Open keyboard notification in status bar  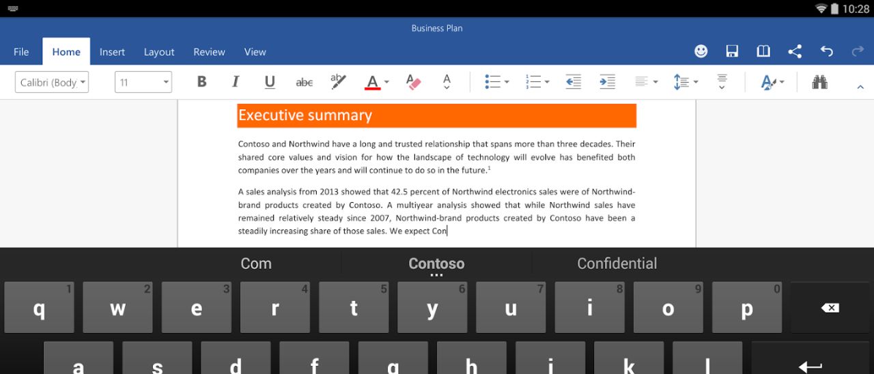[x=13, y=8]
